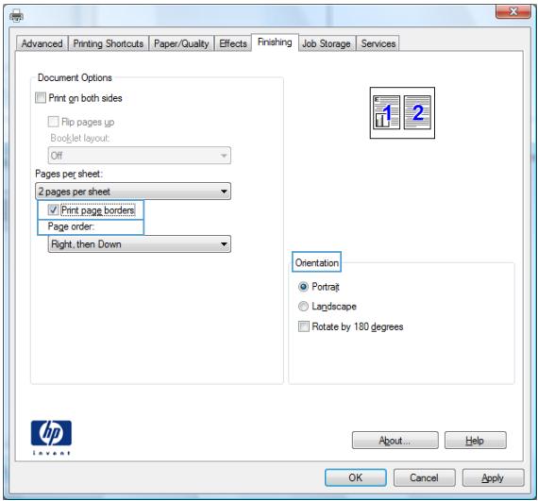Close the printing preferences dialog
538x501 pixels.
513,12
